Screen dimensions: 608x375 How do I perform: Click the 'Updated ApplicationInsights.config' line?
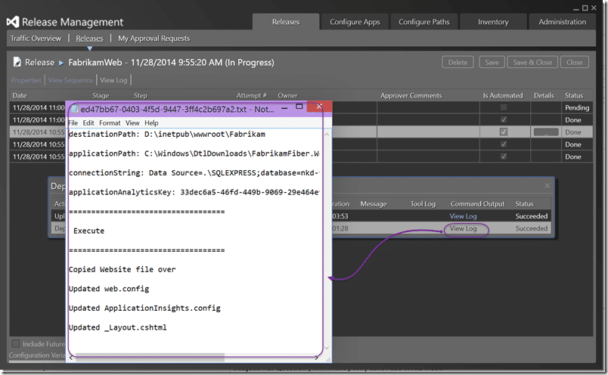144,308
